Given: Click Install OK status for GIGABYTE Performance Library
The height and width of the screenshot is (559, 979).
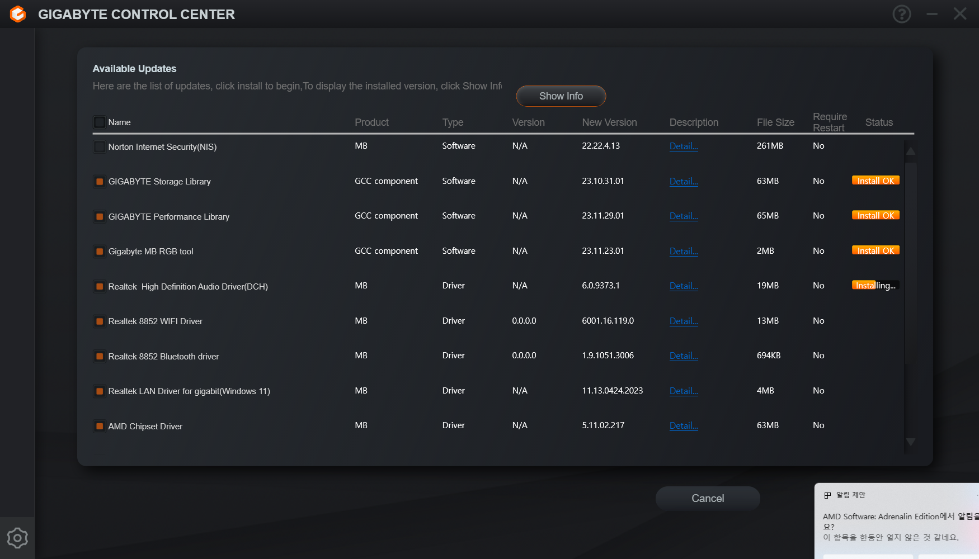Looking at the screenshot, I should pyautogui.click(x=876, y=216).
